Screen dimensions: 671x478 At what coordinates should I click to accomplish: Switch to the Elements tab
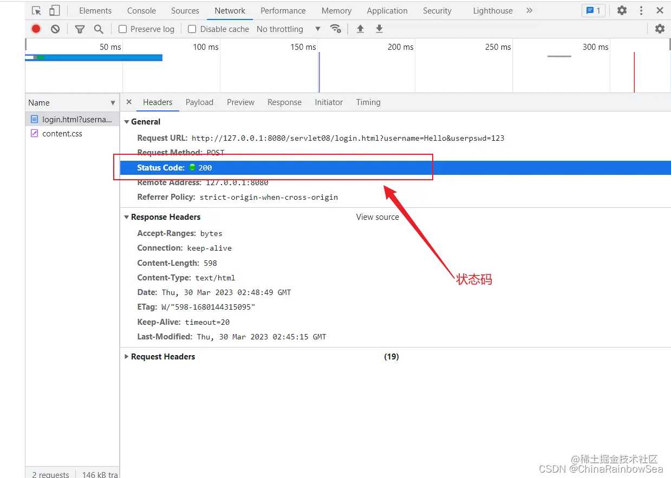(x=95, y=11)
